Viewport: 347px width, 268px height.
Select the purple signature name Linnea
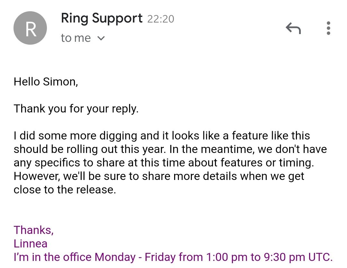click(31, 244)
